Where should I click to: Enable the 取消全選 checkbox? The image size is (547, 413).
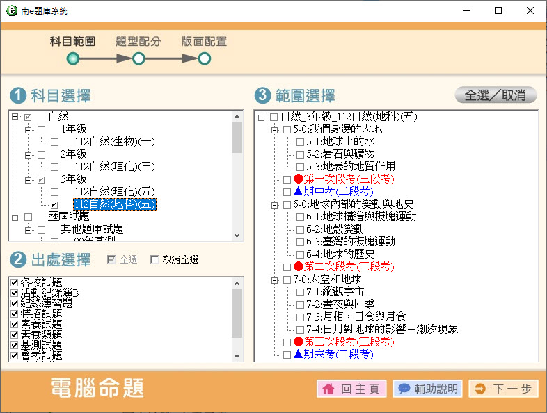pos(154,260)
